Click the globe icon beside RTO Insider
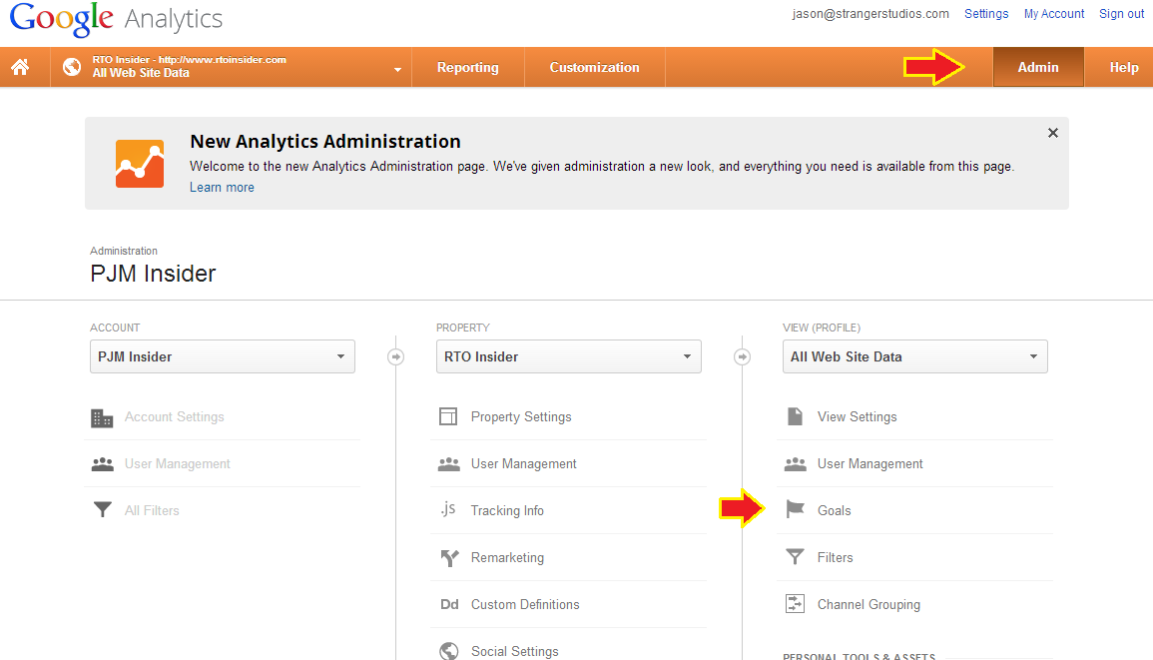Viewport: 1153px width, 660px height. tap(71, 67)
